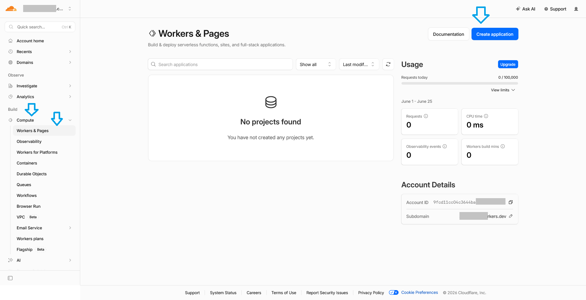Viewport: 586px width, 300px height.
Task: Edit the workers.dev subdomain
Action: (511, 216)
